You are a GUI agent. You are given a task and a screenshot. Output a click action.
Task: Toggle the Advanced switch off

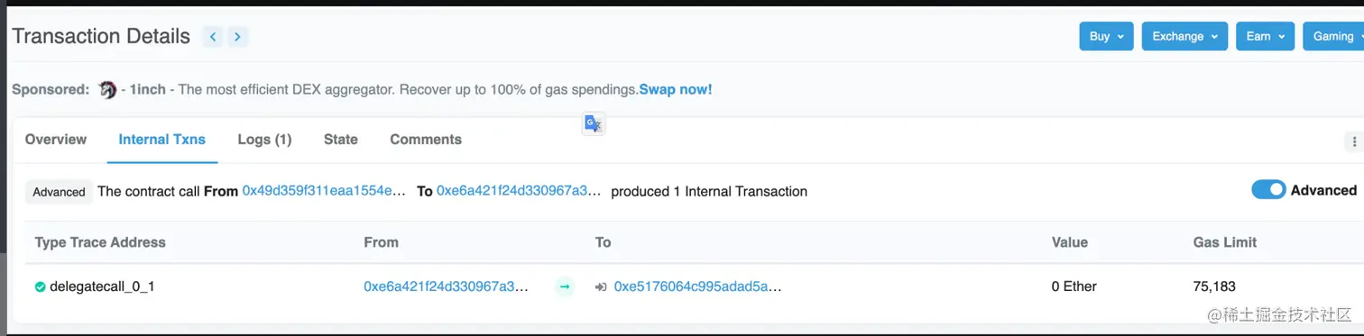point(1268,189)
